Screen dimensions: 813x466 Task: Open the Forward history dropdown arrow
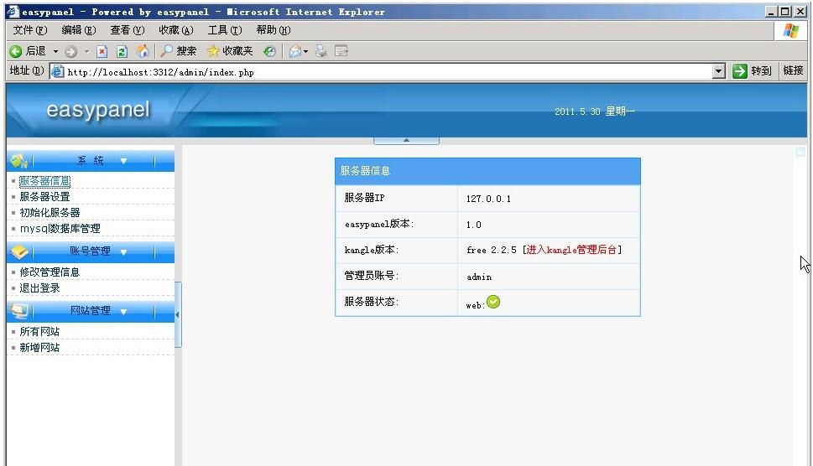click(86, 51)
